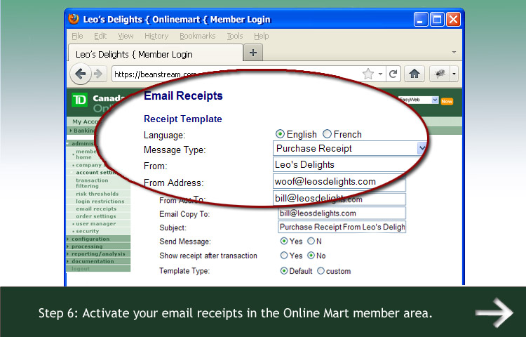Open the dropdown arrow beside the bug add-on icon
Screen dimensions: 526x337
click(x=454, y=74)
